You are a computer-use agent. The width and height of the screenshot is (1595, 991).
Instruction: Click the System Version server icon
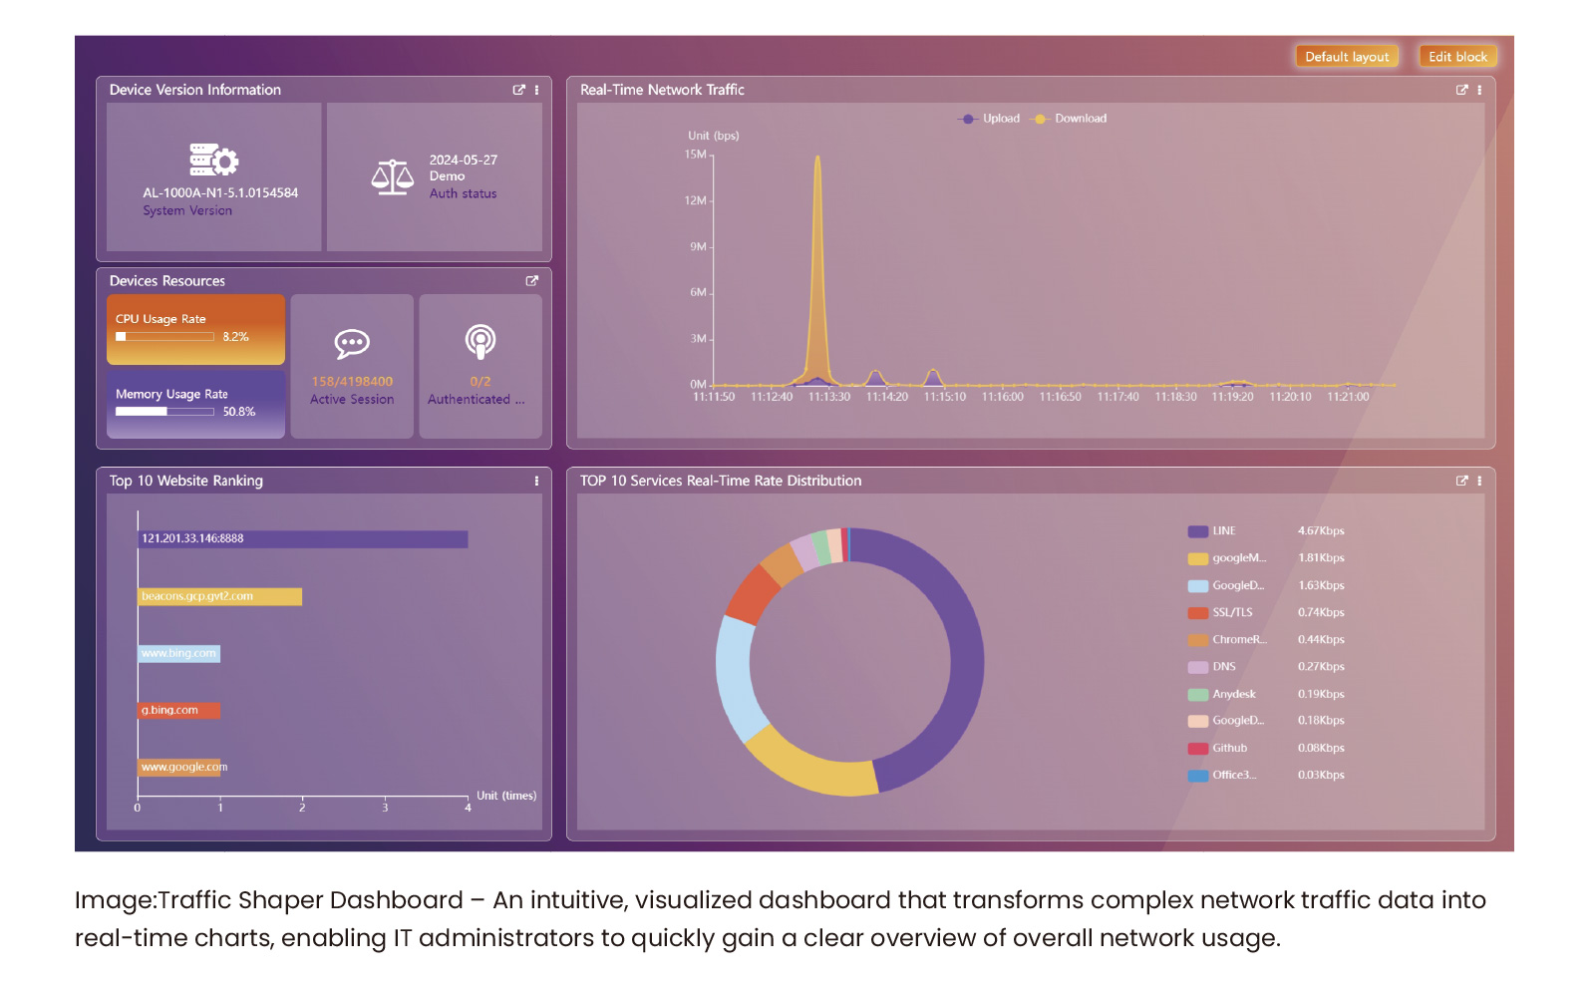click(214, 160)
